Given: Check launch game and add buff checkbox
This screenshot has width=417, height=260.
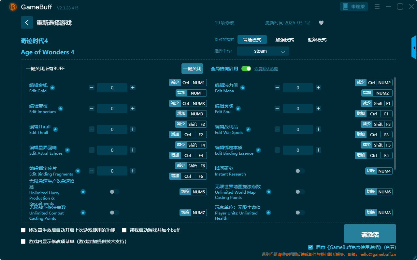Looking at the screenshot, I should click(124, 230).
